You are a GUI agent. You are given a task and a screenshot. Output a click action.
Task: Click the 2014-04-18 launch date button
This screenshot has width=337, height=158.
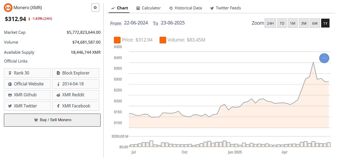[x=76, y=84]
